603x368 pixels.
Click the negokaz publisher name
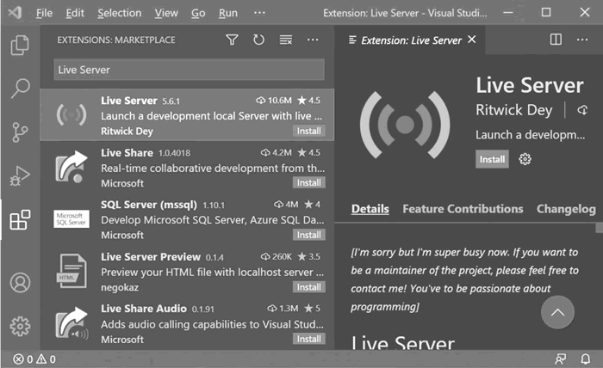[x=120, y=287]
